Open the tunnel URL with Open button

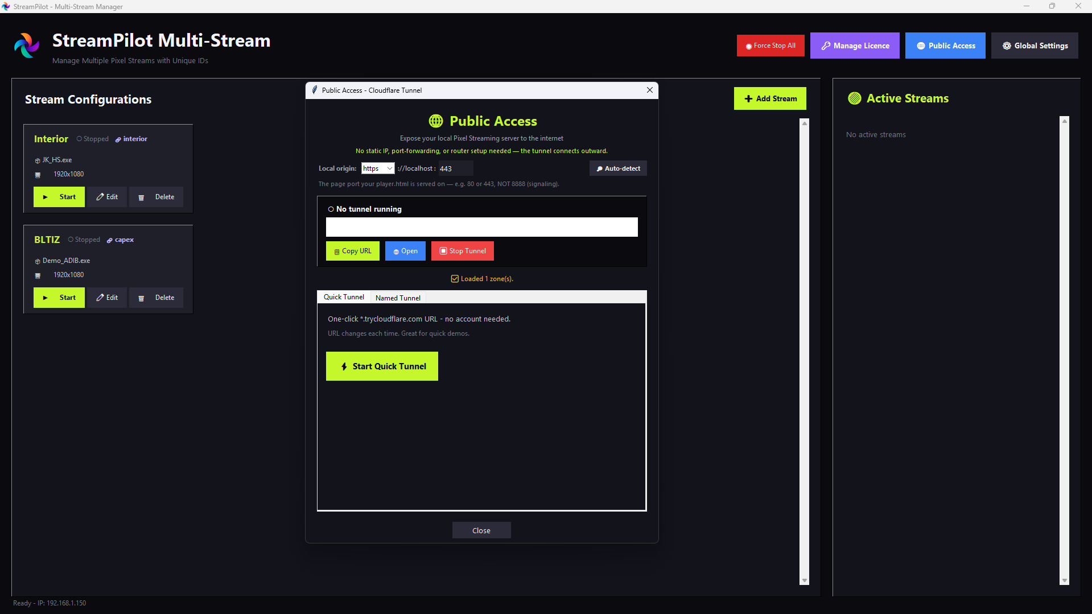[405, 251]
